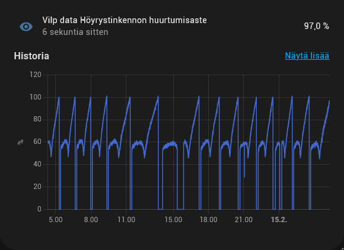Click the sensor name Vilp data Höyrystinkennon huurtumisaste
This screenshot has width=344, height=250.
click(x=125, y=20)
